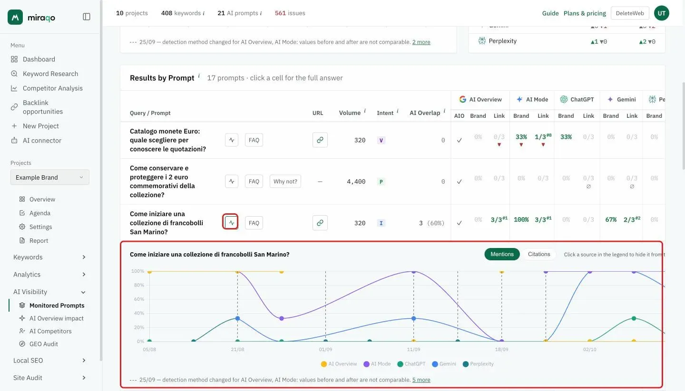
Task: Open the Example Brand project dropdown
Action: tap(50, 177)
